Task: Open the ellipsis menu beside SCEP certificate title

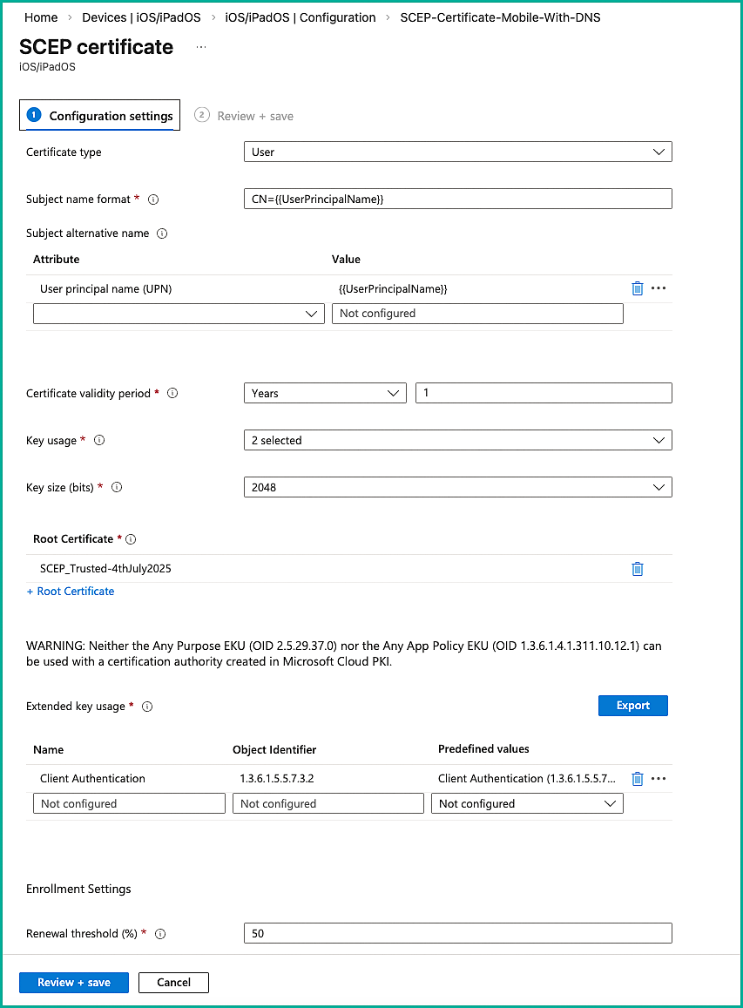Action: point(201,47)
